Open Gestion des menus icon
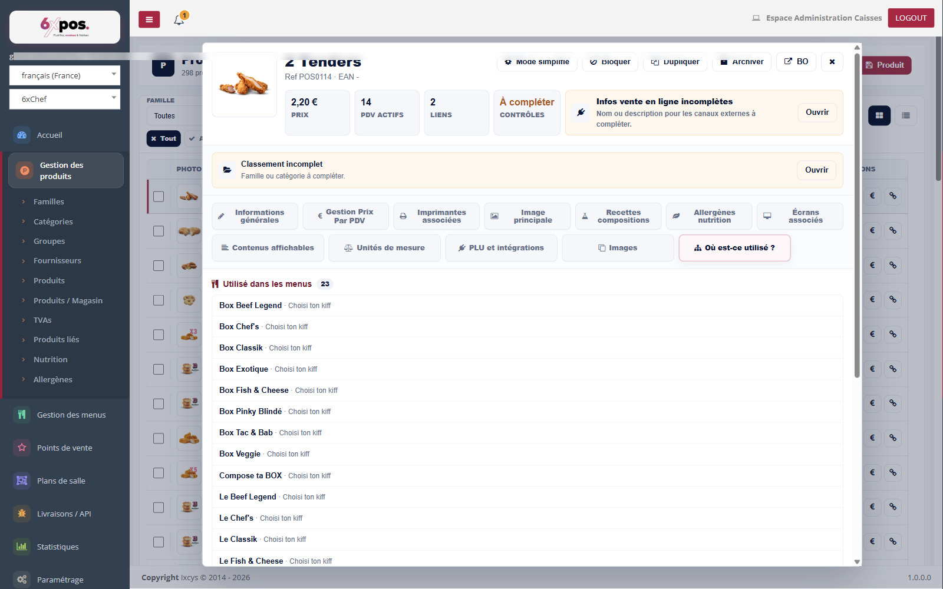943x589 pixels. pos(22,415)
